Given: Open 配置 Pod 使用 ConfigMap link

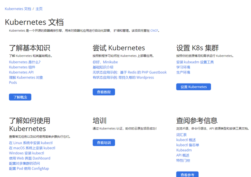Looking at the screenshot, I should tap(29, 168).
